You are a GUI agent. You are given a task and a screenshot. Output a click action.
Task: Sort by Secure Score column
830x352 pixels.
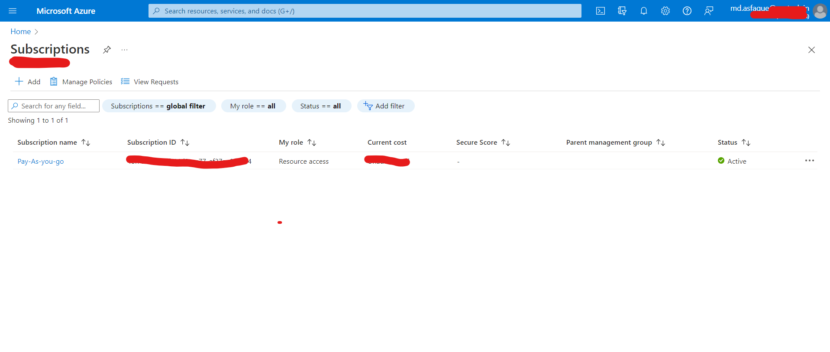click(483, 142)
